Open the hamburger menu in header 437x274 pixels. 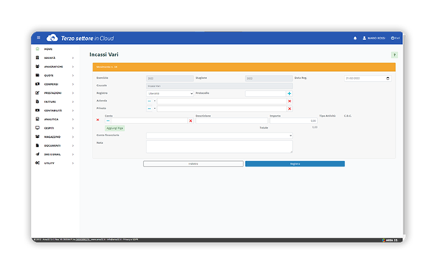coord(39,38)
